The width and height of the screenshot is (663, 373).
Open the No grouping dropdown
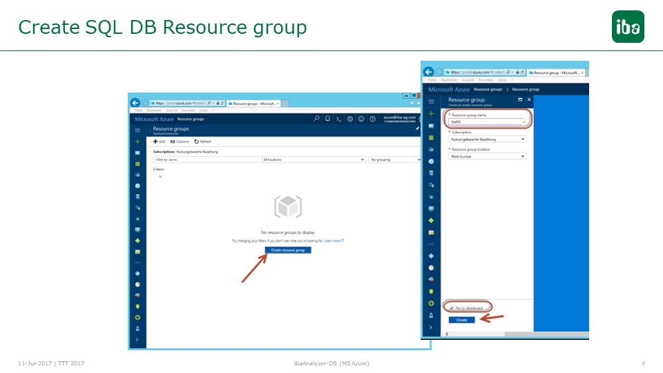[395, 160]
